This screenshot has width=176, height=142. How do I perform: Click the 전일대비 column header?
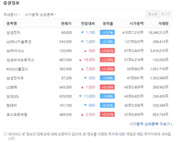[x=88, y=23]
